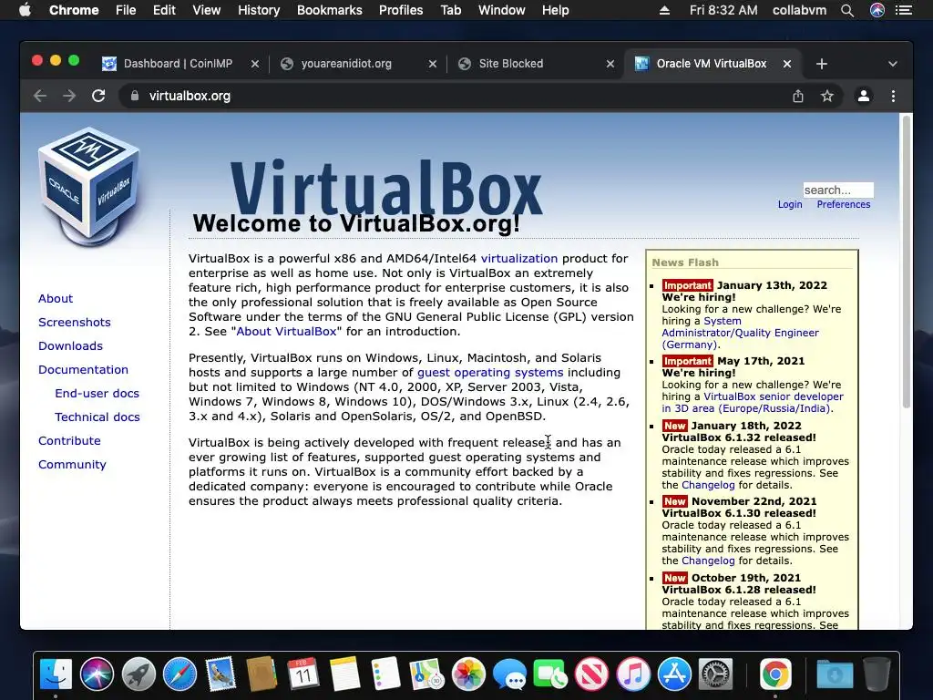The width and height of the screenshot is (933, 700).
Task: Open the Preferences link
Action: pyautogui.click(x=843, y=204)
